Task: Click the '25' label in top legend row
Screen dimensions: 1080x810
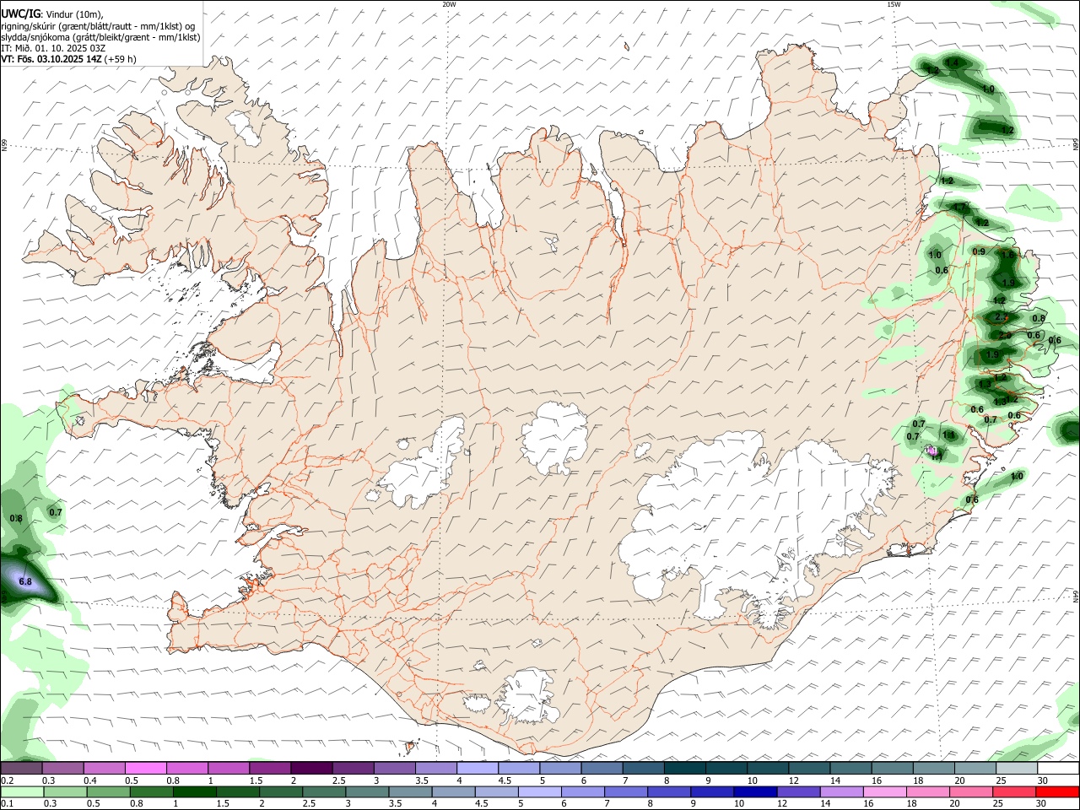Action: pos(1001,780)
